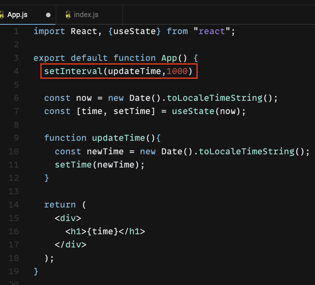Click line number 9 in gutter
Image resolution: width=315 pixels, height=285 pixels.
(x=16, y=138)
